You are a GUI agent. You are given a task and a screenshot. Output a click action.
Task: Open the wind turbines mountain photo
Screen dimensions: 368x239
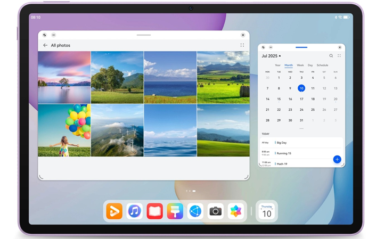click(x=117, y=130)
